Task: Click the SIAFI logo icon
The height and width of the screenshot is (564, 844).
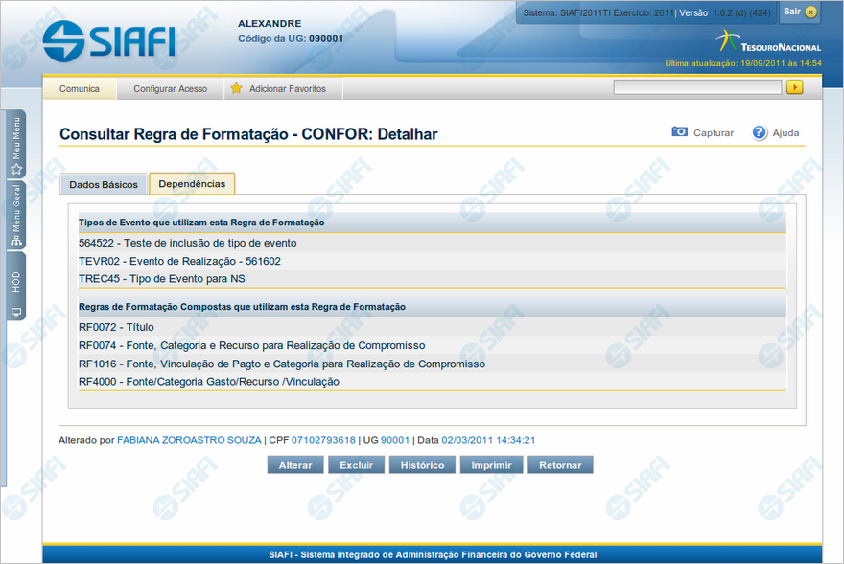Action: click(63, 40)
